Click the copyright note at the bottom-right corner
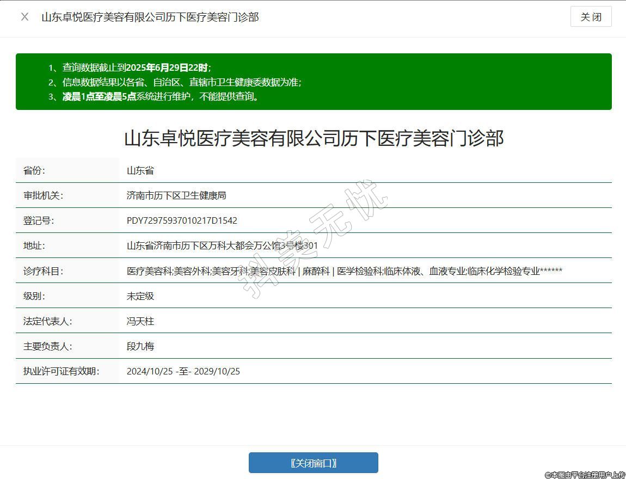 (x=585, y=475)
